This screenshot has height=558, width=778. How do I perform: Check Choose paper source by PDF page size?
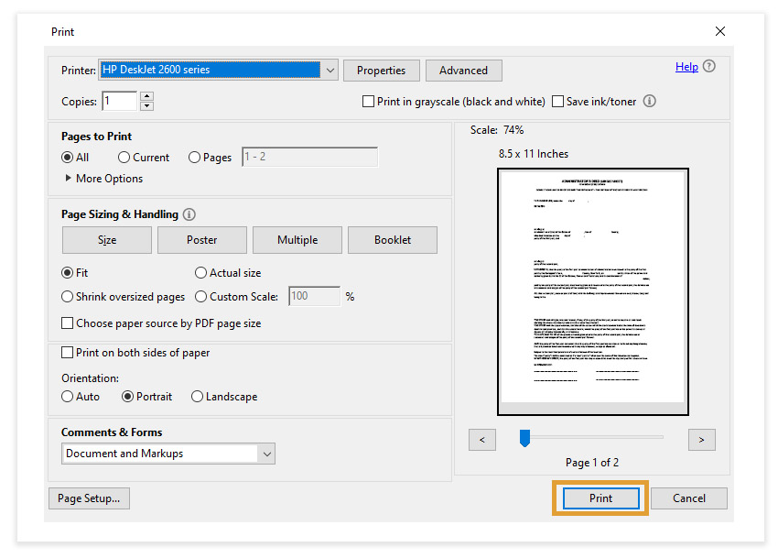click(67, 323)
